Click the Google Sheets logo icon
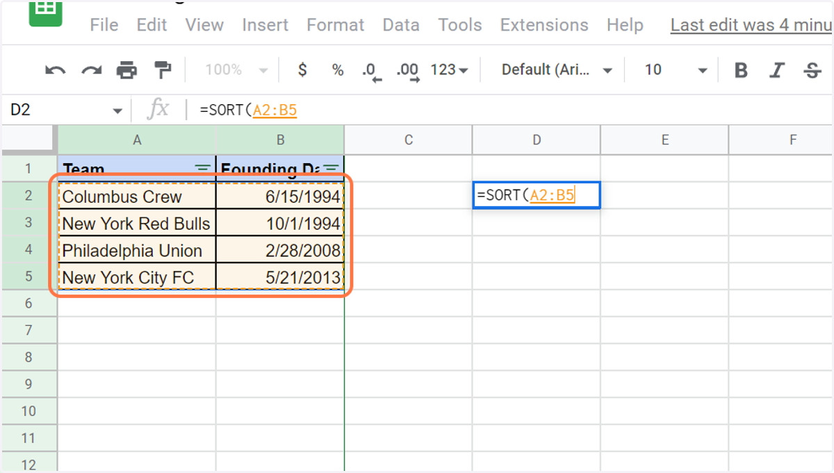The image size is (834, 473). pos(45,13)
